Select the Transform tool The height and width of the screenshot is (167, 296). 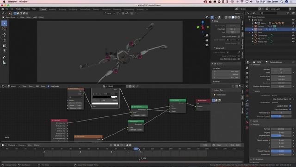[4, 51]
